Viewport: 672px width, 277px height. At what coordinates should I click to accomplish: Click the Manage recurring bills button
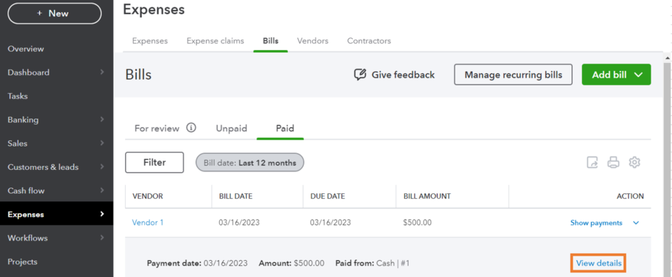coord(514,75)
